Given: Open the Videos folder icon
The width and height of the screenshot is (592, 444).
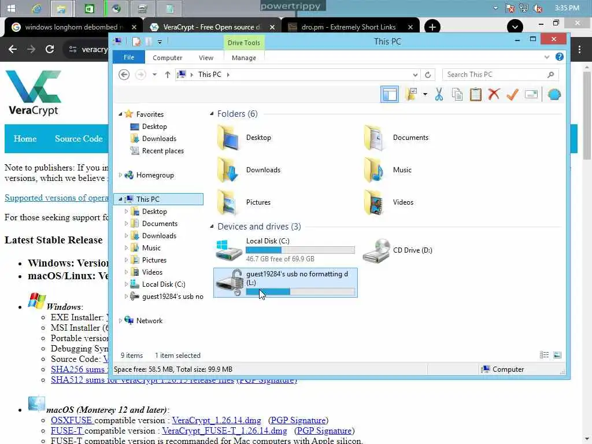Looking at the screenshot, I should click(x=374, y=202).
